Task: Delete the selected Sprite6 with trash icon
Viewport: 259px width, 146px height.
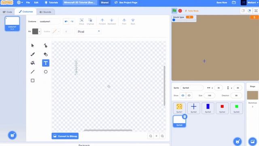Action: tap(185, 117)
